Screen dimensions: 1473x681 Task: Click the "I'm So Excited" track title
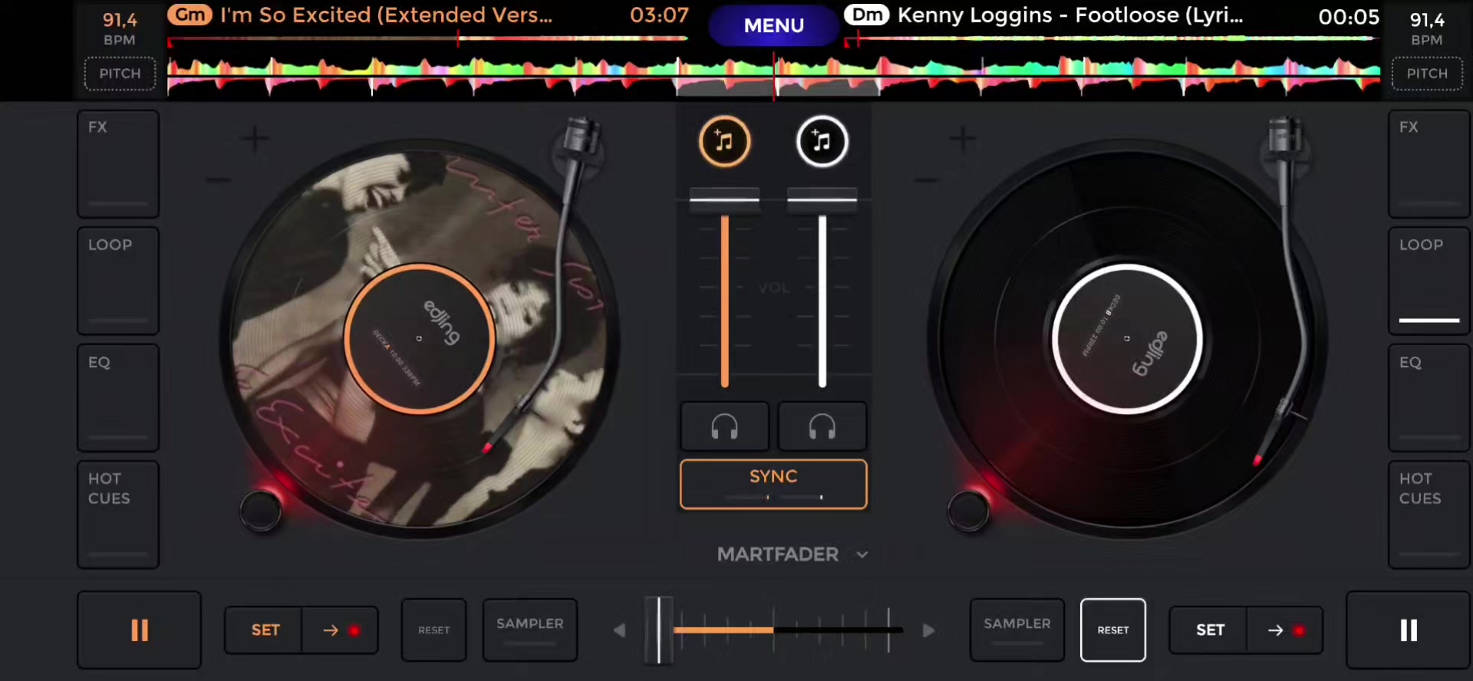(x=386, y=15)
